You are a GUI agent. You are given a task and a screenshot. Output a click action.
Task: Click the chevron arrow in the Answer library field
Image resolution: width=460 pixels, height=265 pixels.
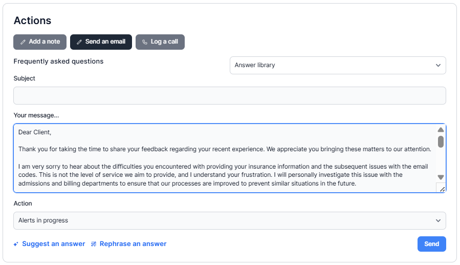tap(438, 66)
